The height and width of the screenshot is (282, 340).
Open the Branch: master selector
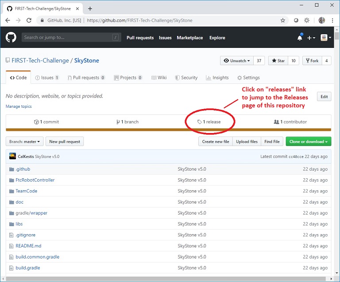pyautogui.click(x=24, y=141)
